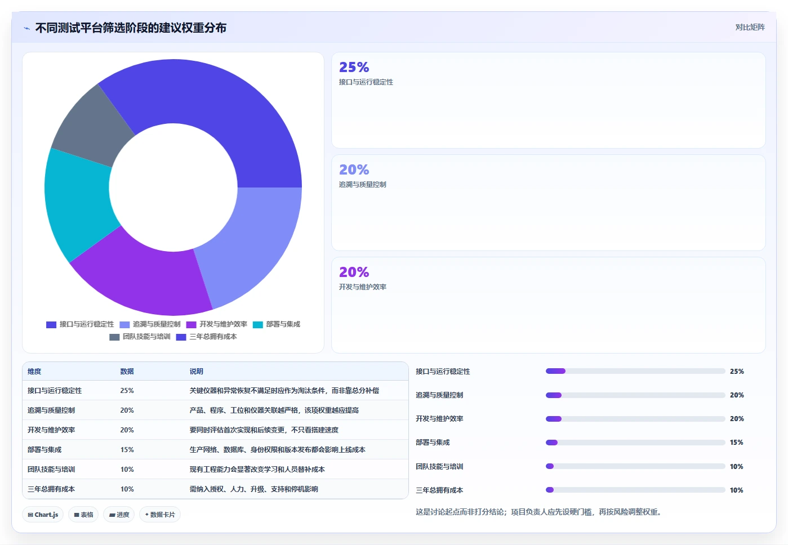Open the 20% 开发与维护效率 card

[x=548, y=305]
